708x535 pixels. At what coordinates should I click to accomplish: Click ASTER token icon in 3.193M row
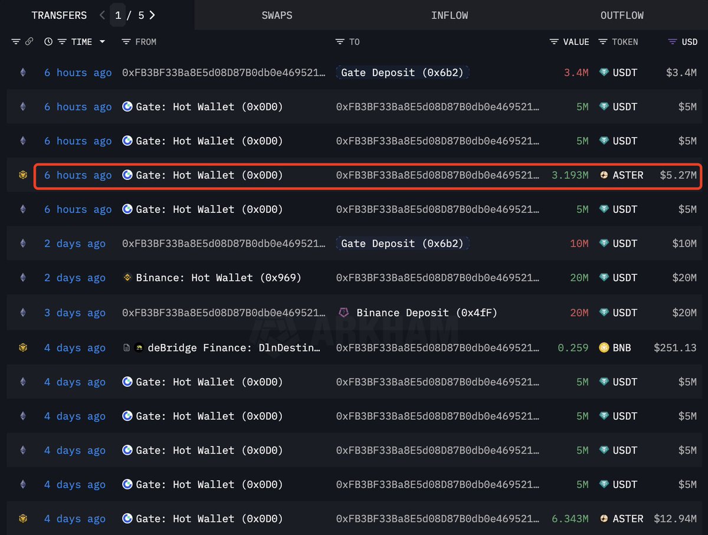604,175
